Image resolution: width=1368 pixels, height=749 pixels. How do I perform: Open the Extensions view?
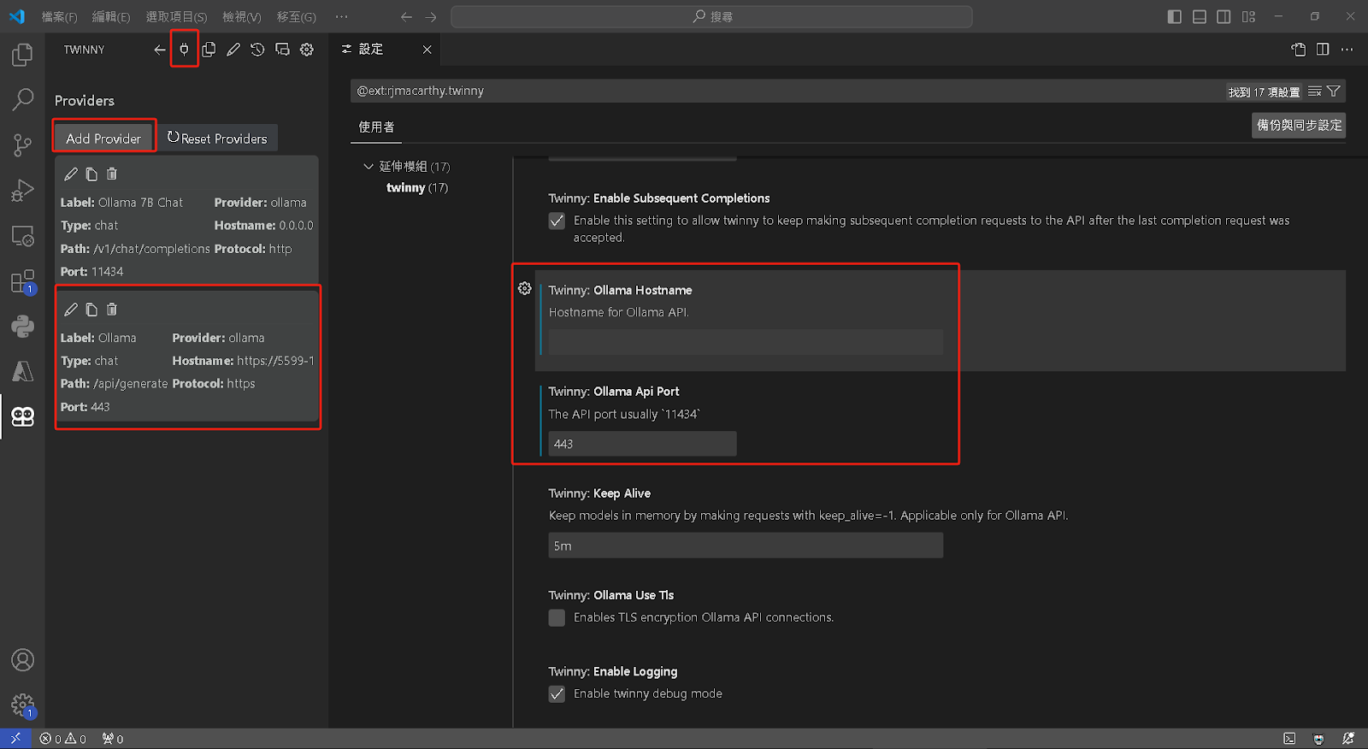pyautogui.click(x=22, y=281)
